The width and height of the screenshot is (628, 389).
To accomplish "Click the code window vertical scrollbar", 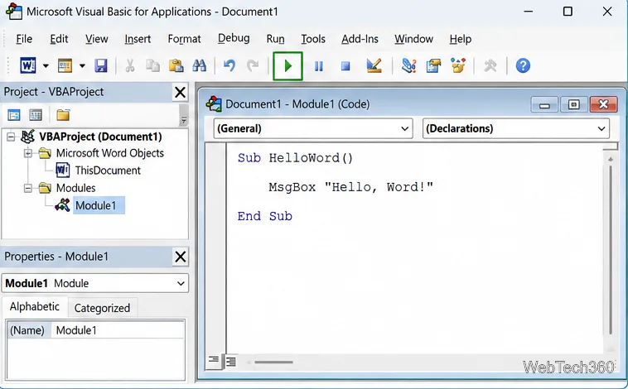I will click(611, 250).
